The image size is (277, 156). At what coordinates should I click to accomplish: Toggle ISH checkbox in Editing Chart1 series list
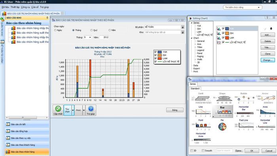[x=223, y=33]
